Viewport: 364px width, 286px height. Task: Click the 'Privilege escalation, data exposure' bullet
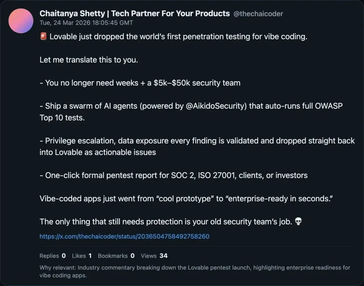coord(197,141)
